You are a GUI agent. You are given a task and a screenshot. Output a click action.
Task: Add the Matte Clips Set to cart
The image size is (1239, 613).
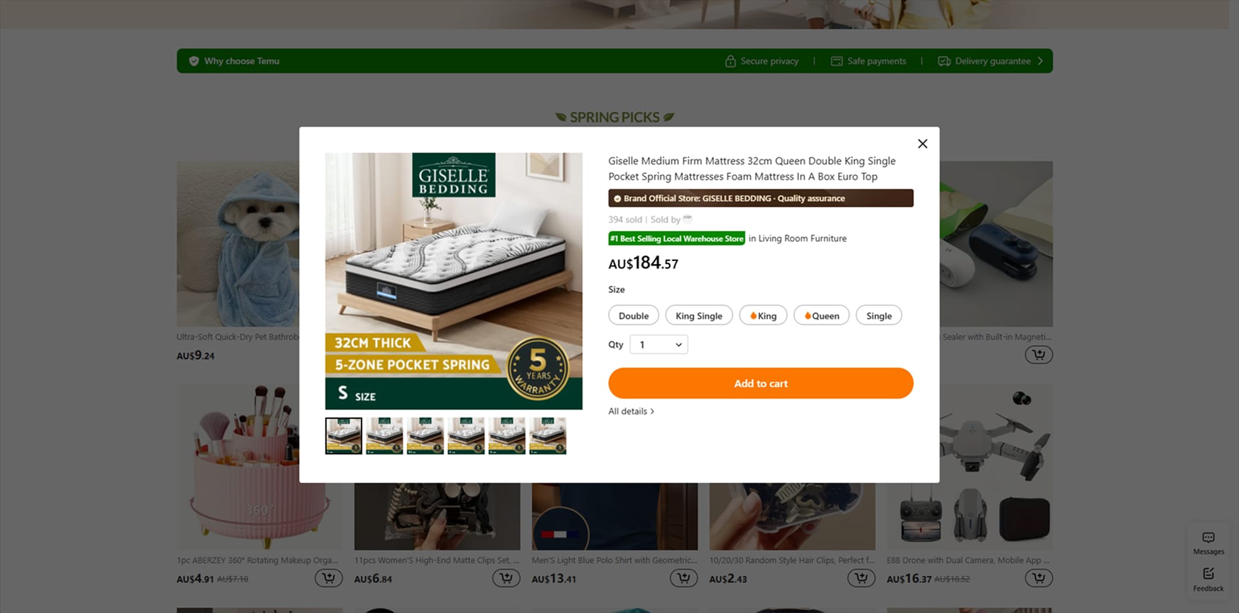tap(505, 578)
